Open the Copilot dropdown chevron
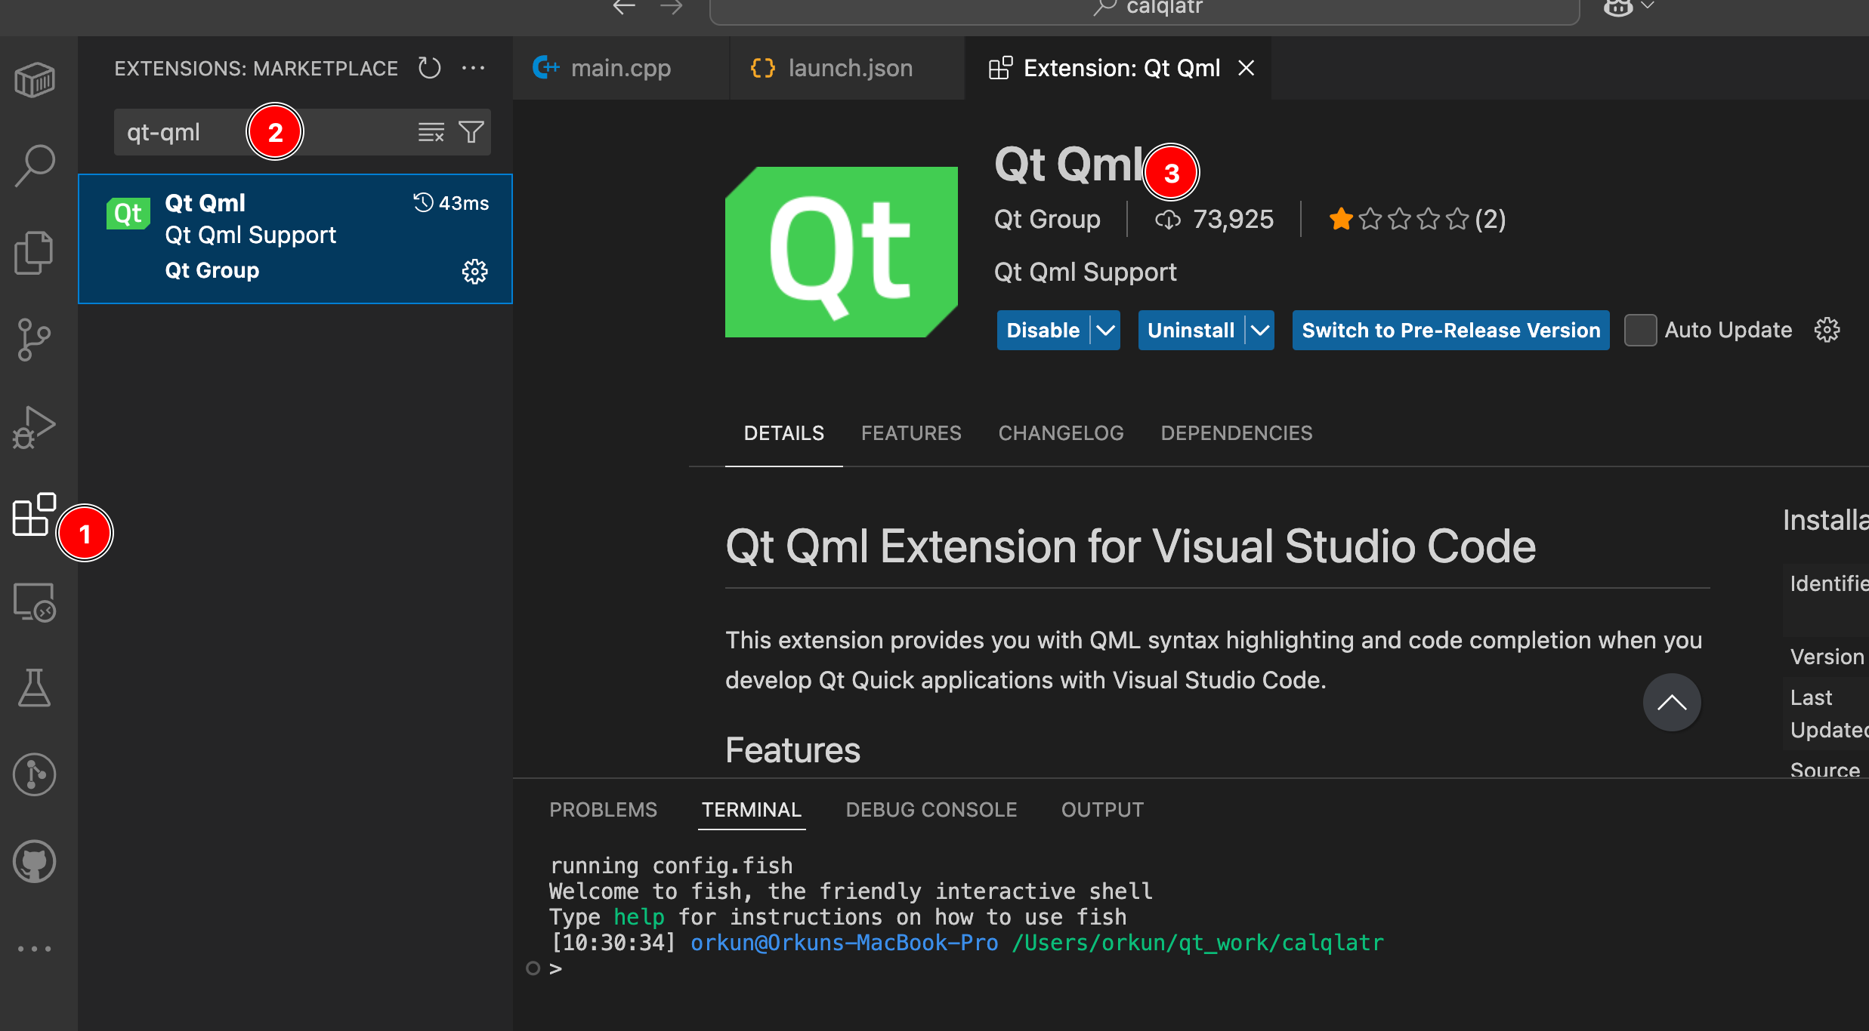Viewport: 1869px width, 1031px height. [1648, 5]
